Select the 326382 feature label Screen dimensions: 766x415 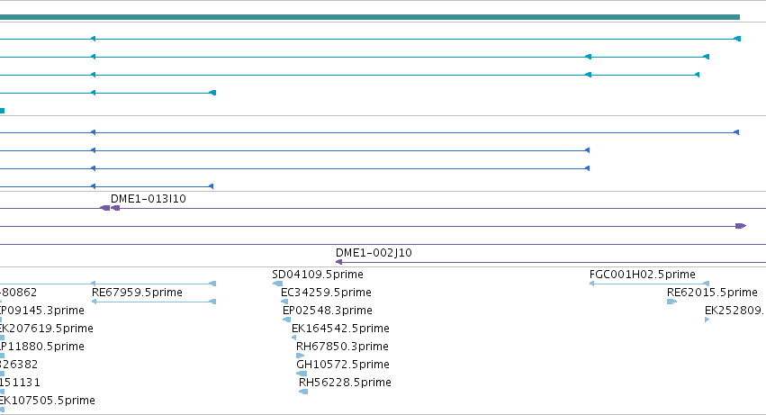(19, 365)
